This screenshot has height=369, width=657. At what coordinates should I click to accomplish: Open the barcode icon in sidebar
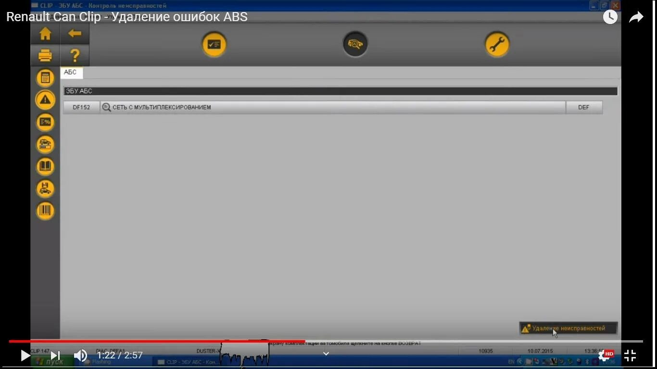[x=45, y=211]
